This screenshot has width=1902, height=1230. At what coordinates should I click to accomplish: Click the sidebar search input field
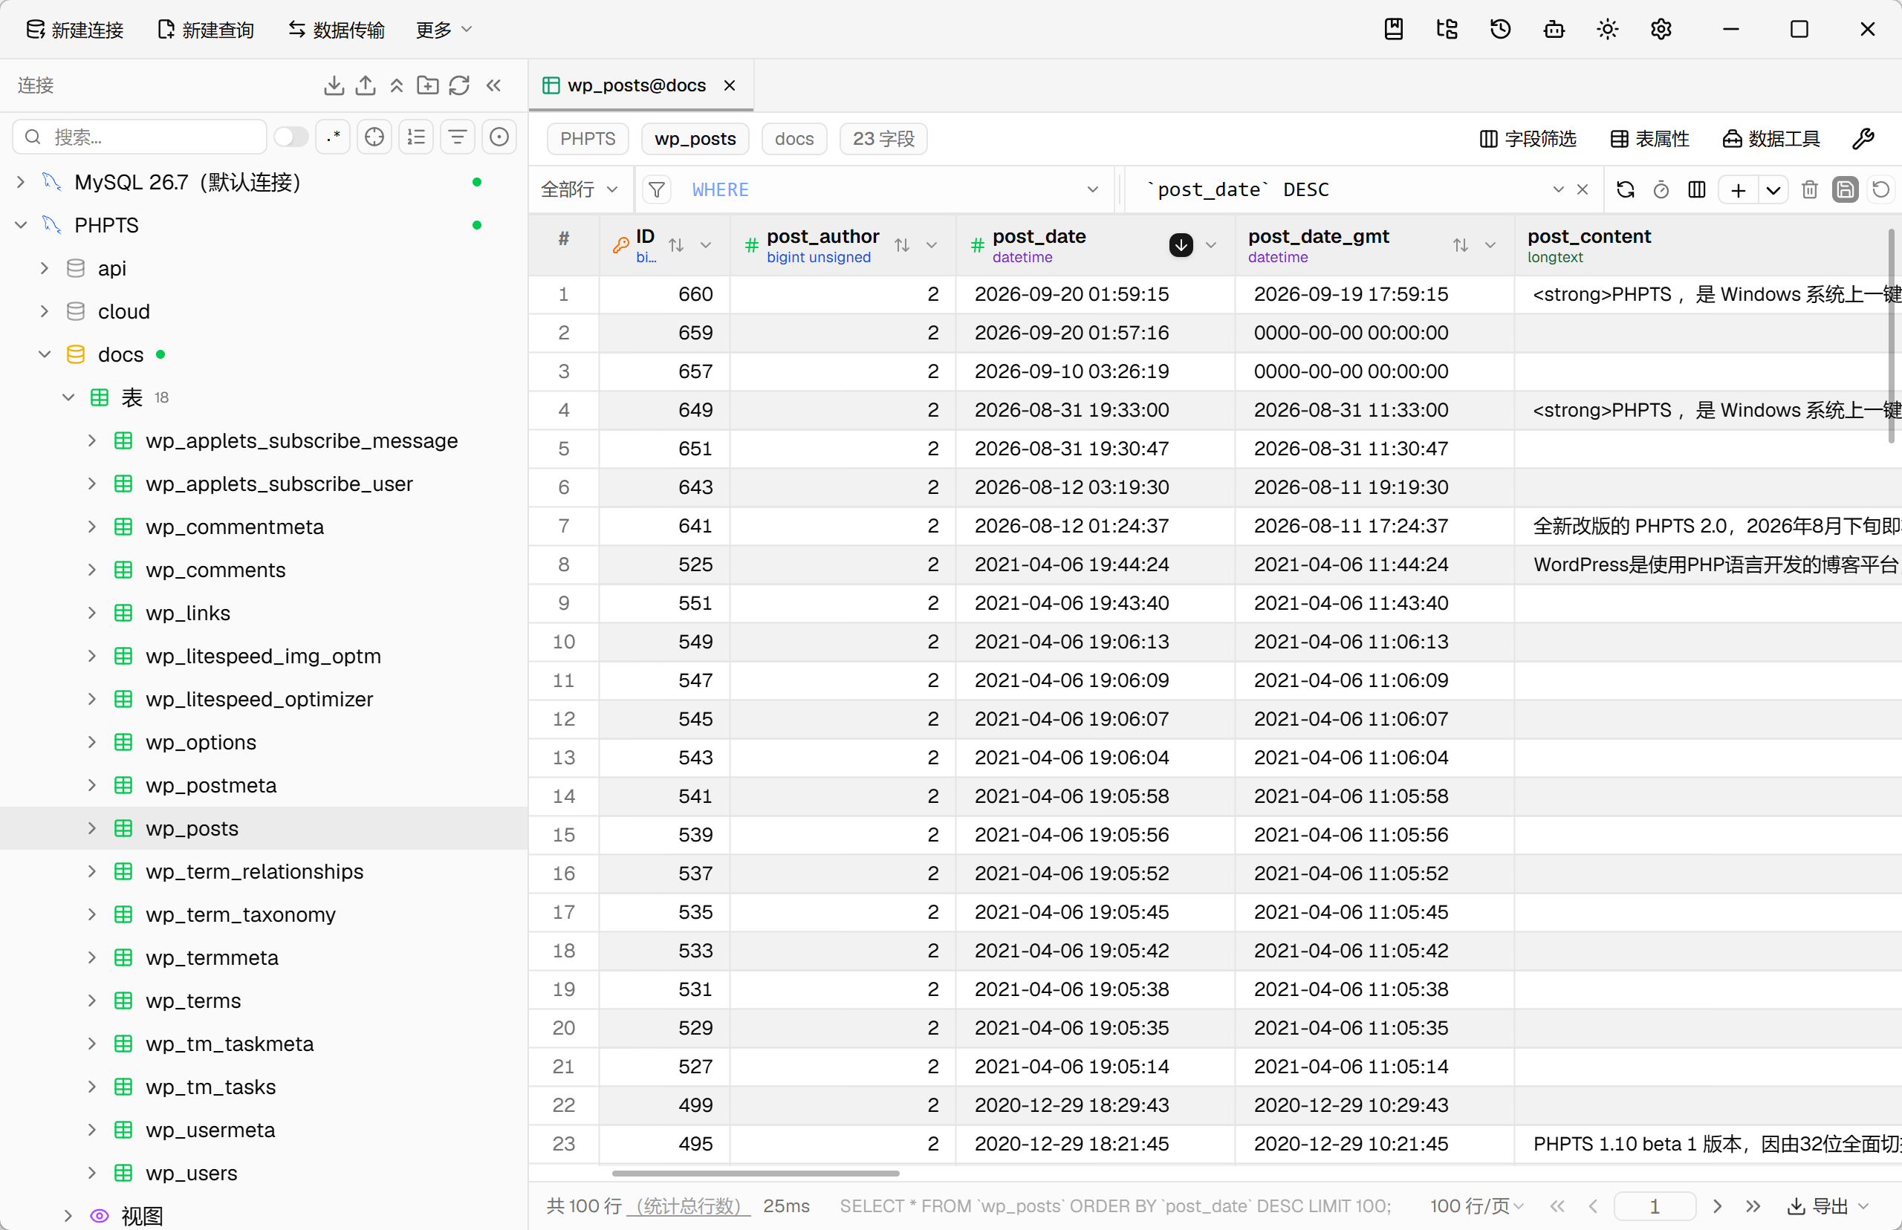point(140,137)
